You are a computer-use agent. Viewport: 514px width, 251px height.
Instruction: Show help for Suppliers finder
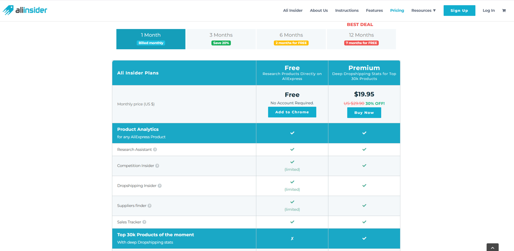[x=149, y=206]
